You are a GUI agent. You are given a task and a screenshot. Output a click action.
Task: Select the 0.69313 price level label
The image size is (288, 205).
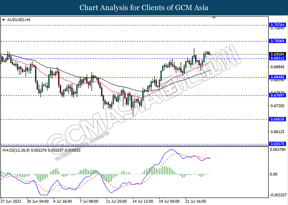point(278,58)
